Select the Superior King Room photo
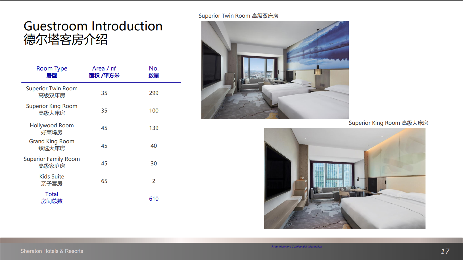The height and width of the screenshot is (260, 463). click(x=345, y=178)
